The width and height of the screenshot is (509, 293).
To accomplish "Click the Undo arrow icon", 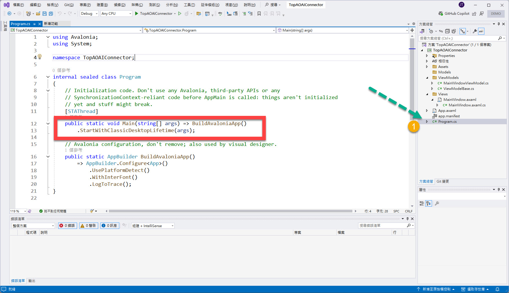I will coord(59,14).
